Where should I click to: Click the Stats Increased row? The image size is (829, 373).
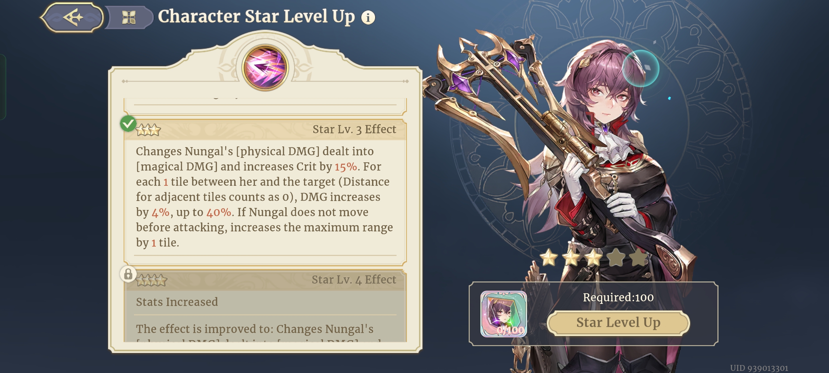click(x=265, y=302)
